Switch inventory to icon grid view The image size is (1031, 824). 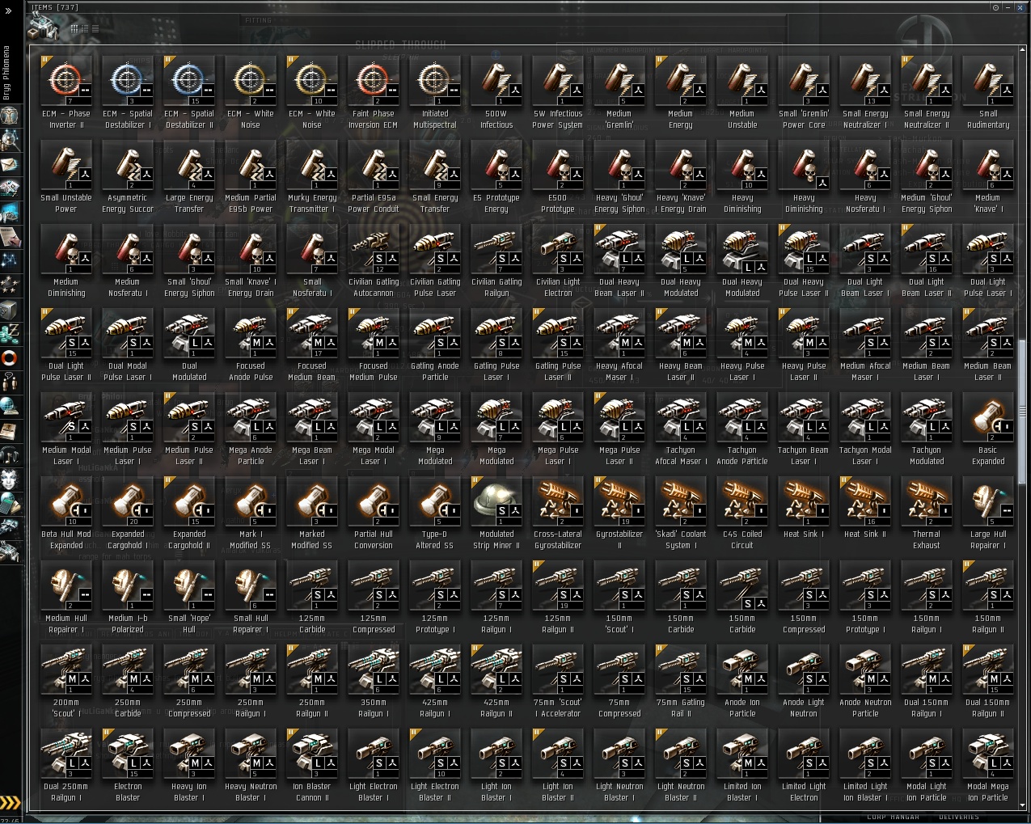[x=74, y=28]
